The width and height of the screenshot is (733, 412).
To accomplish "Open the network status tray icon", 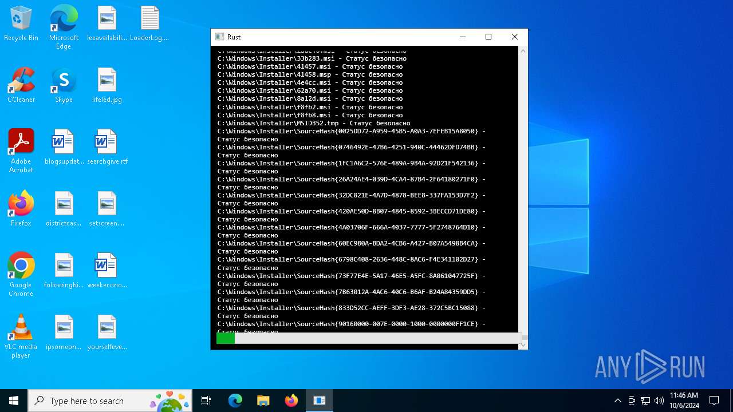I will pos(645,401).
